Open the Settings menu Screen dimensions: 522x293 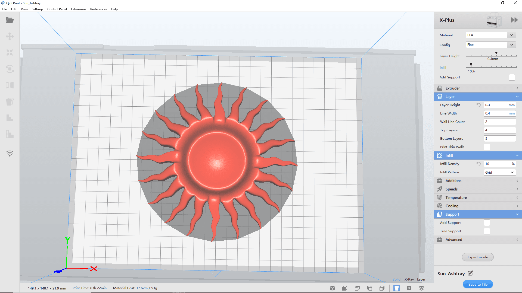click(x=38, y=9)
